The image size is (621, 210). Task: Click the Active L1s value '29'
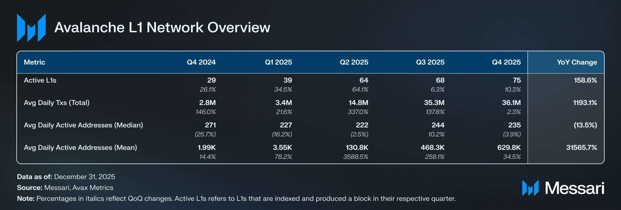click(211, 80)
